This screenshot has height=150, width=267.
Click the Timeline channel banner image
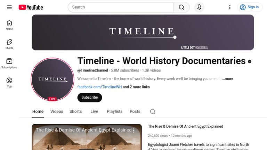pyautogui.click(x=143, y=32)
